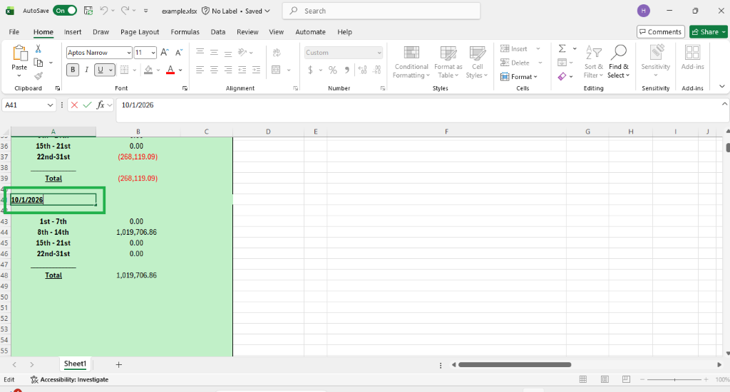Click in the Search box
This screenshot has width=730, height=392.
381,11
